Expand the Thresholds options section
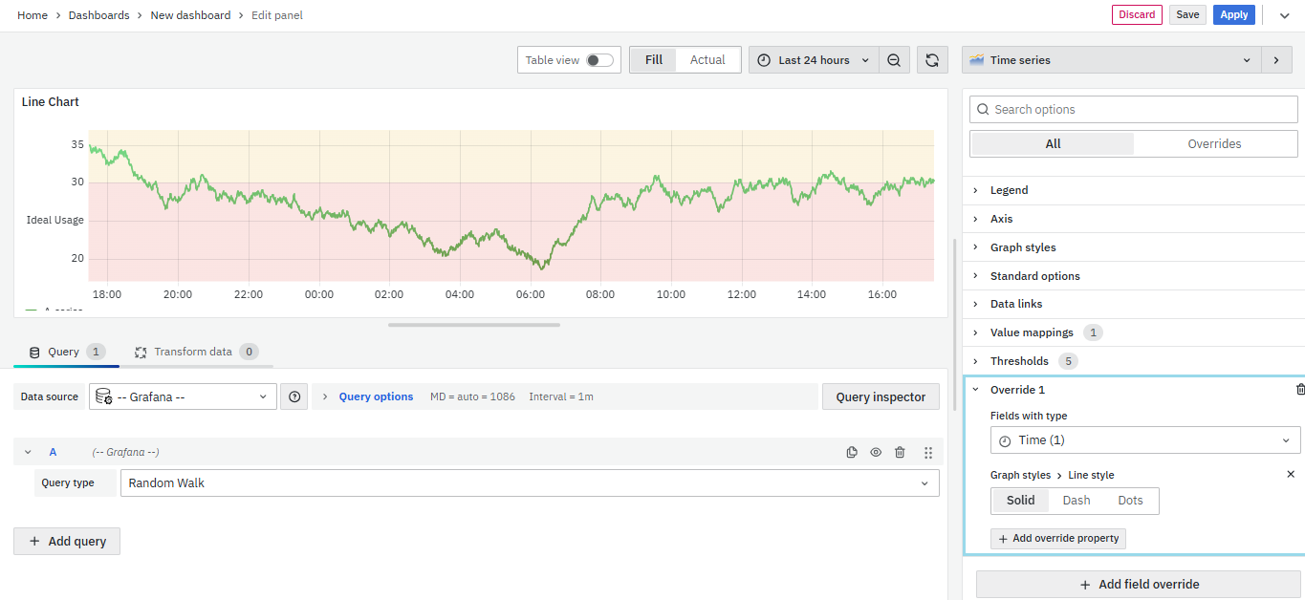1305x600 pixels. pos(1019,361)
